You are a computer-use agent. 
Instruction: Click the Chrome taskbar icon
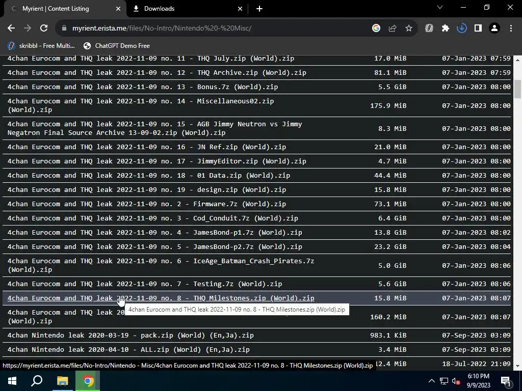click(88, 381)
